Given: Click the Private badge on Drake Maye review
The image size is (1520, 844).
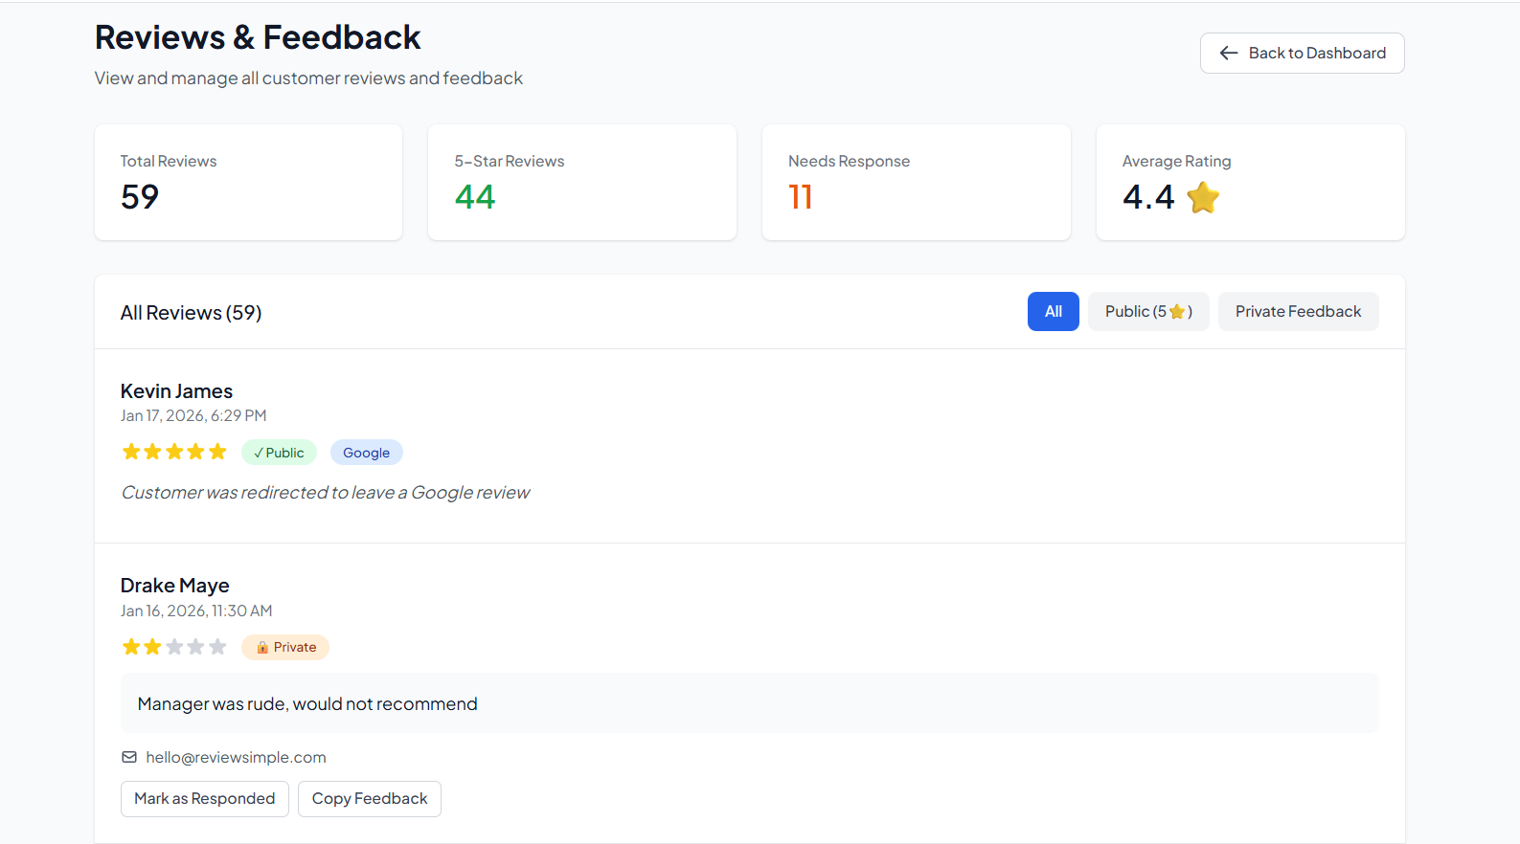Looking at the screenshot, I should pyautogui.click(x=285, y=648).
